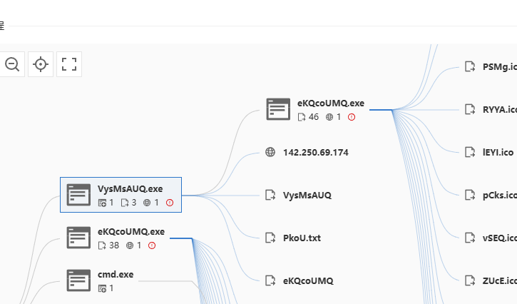Click the upper eKQcoUMQ.exe process icon
517x304 pixels.
click(278, 109)
